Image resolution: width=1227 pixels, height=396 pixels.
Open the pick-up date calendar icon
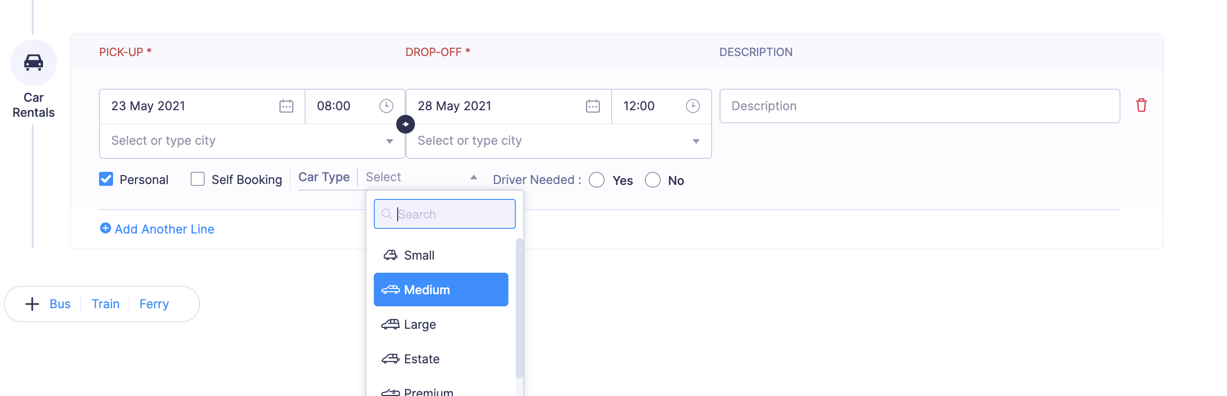[x=286, y=106]
